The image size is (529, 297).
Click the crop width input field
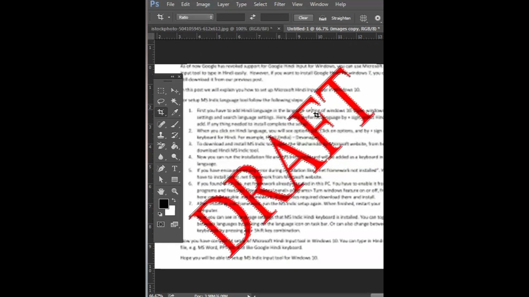click(x=231, y=17)
